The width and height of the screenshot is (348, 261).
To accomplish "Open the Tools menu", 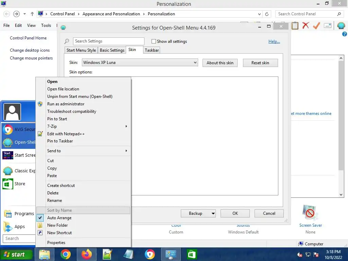I will pyautogui.click(x=46, y=25).
